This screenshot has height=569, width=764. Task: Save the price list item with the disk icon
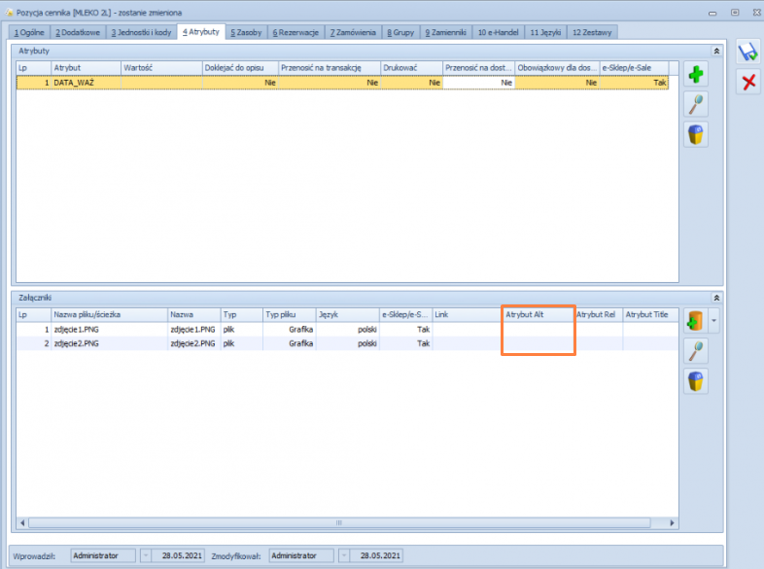(747, 52)
